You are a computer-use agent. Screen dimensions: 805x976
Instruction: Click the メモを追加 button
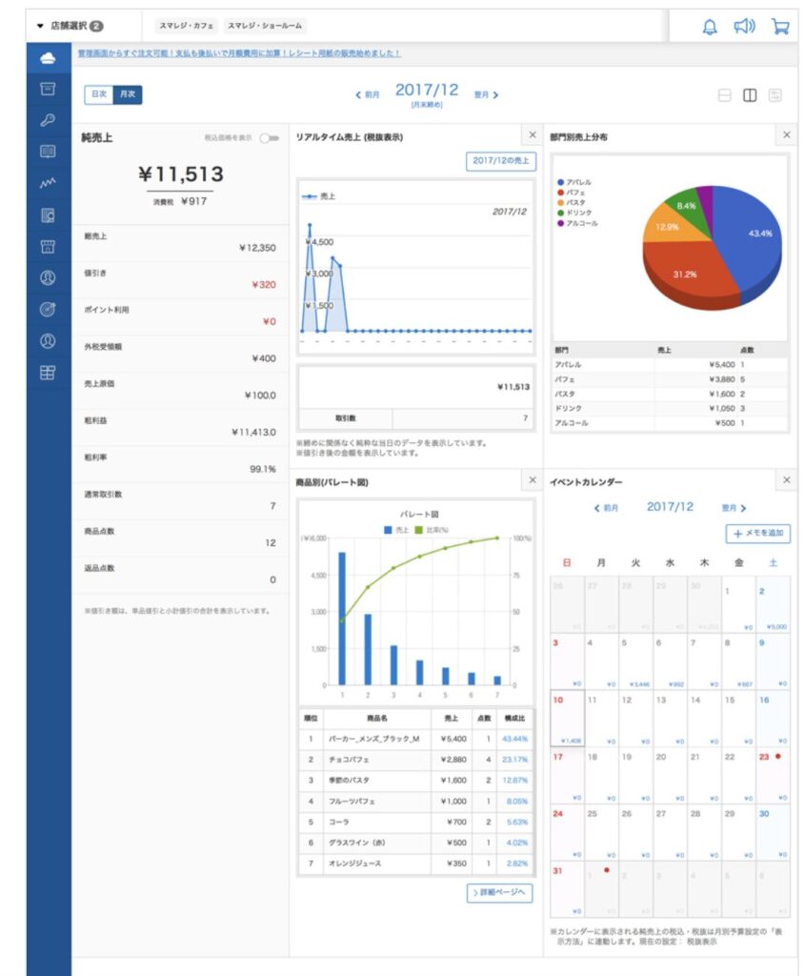758,534
